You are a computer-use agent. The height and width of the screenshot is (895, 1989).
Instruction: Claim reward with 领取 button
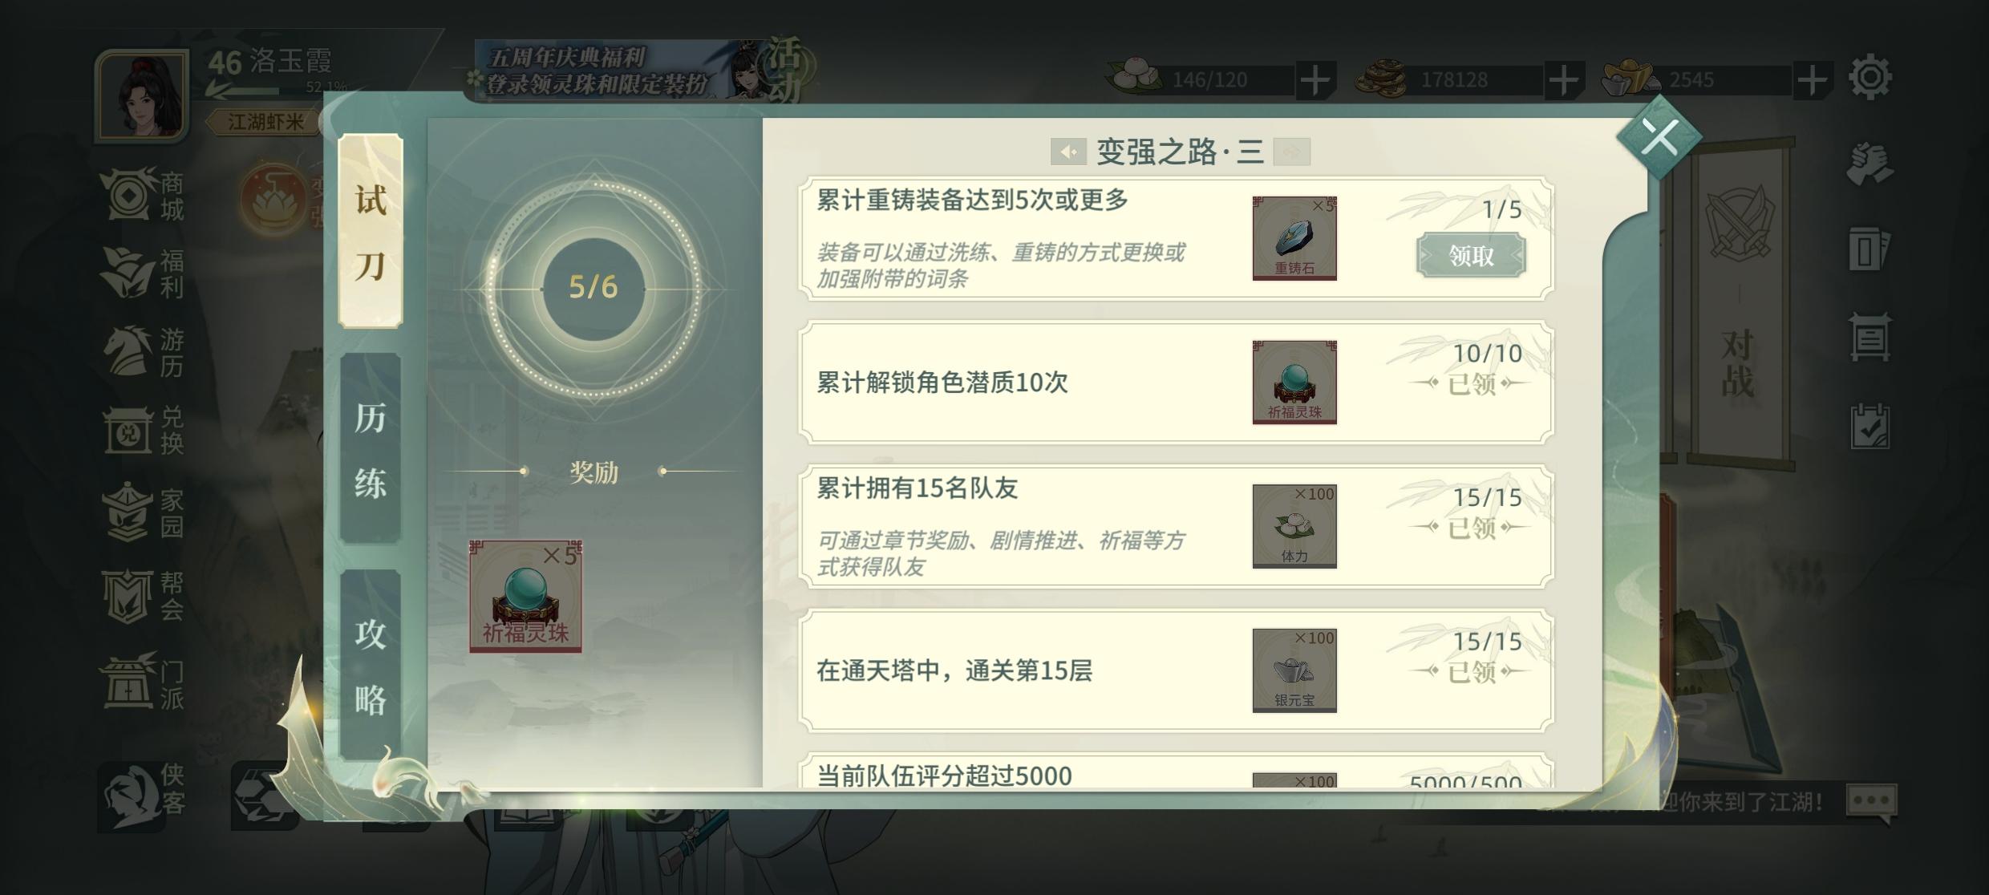(1471, 256)
